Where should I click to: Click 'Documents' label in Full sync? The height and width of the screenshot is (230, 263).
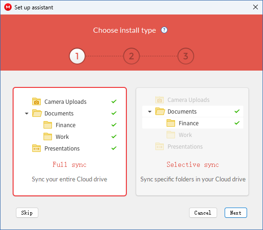[59, 114]
